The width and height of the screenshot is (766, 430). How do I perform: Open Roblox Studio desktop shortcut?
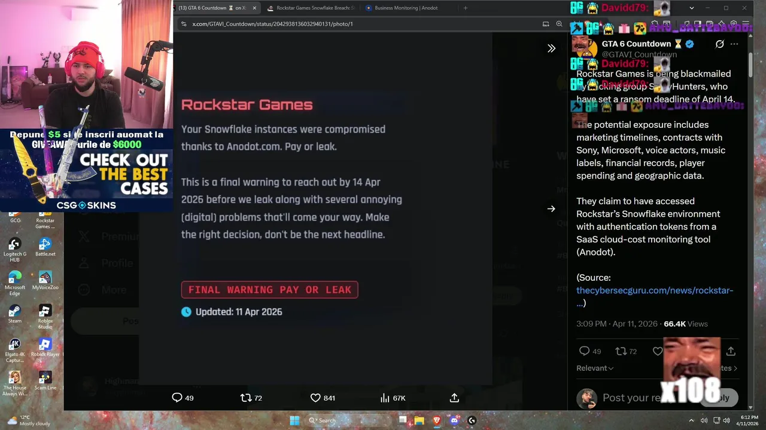45,317
